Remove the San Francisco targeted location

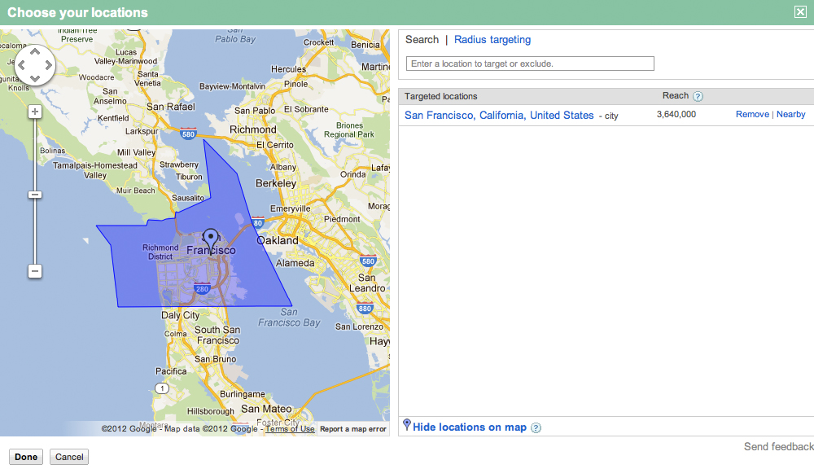point(752,114)
